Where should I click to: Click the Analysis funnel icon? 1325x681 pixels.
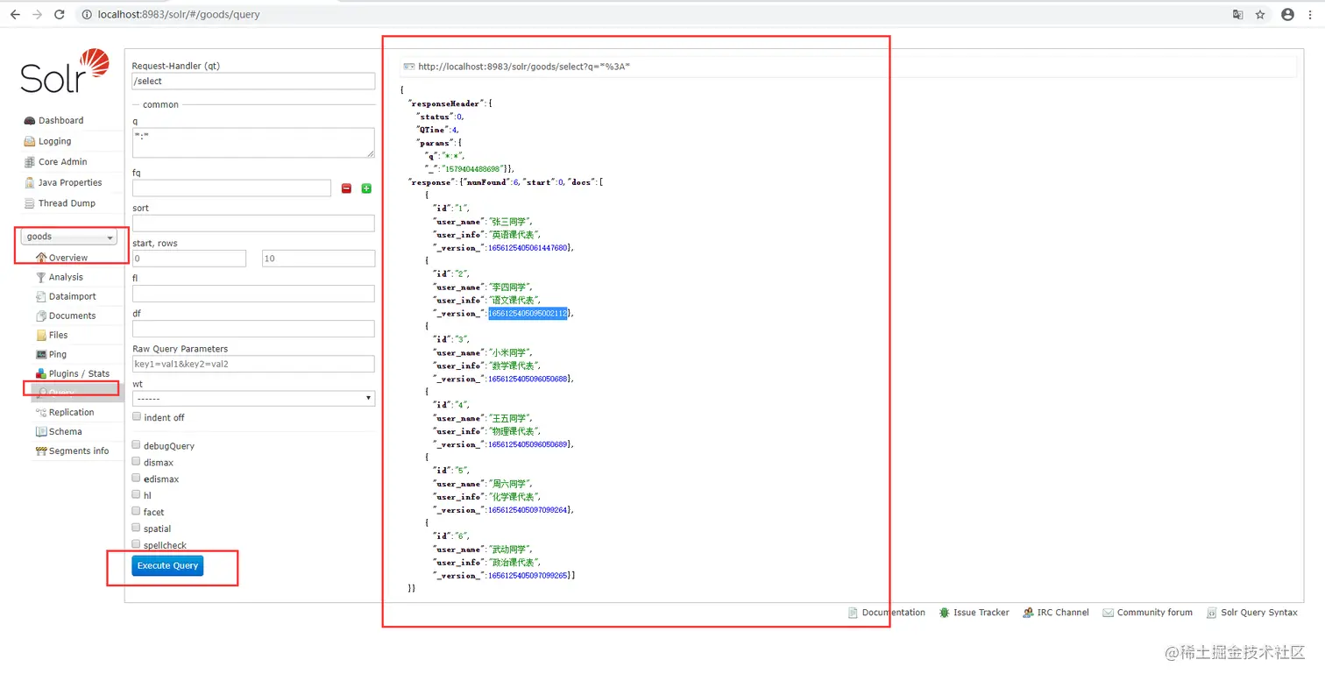41,277
